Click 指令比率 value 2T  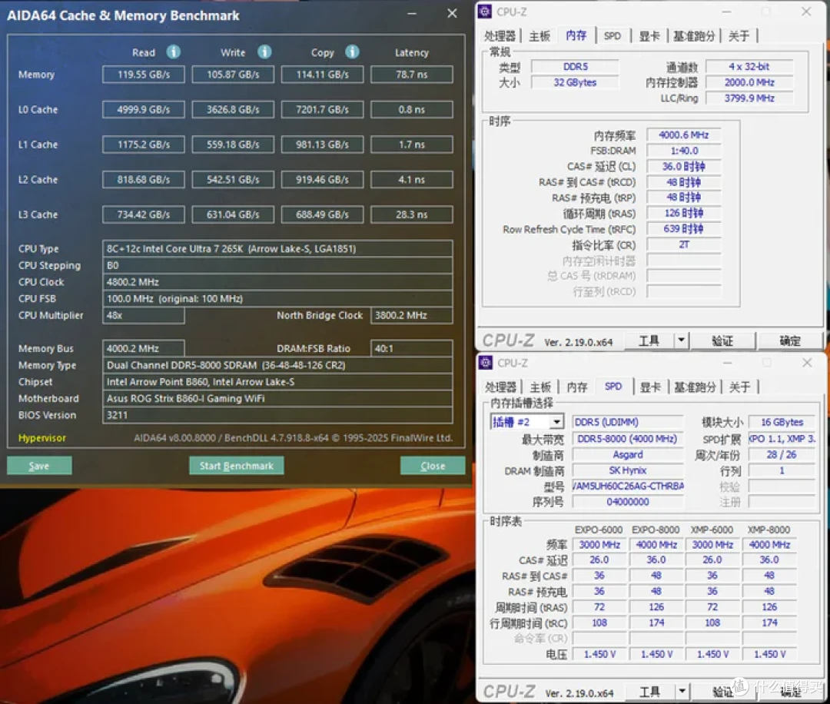point(684,245)
